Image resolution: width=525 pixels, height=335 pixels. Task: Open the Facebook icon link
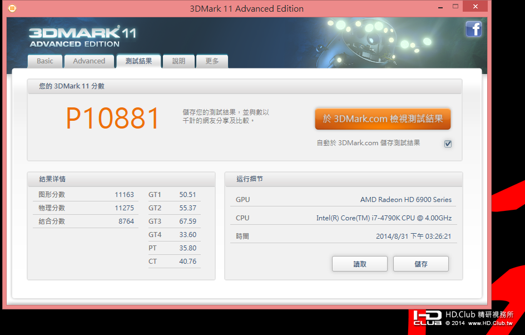click(473, 29)
